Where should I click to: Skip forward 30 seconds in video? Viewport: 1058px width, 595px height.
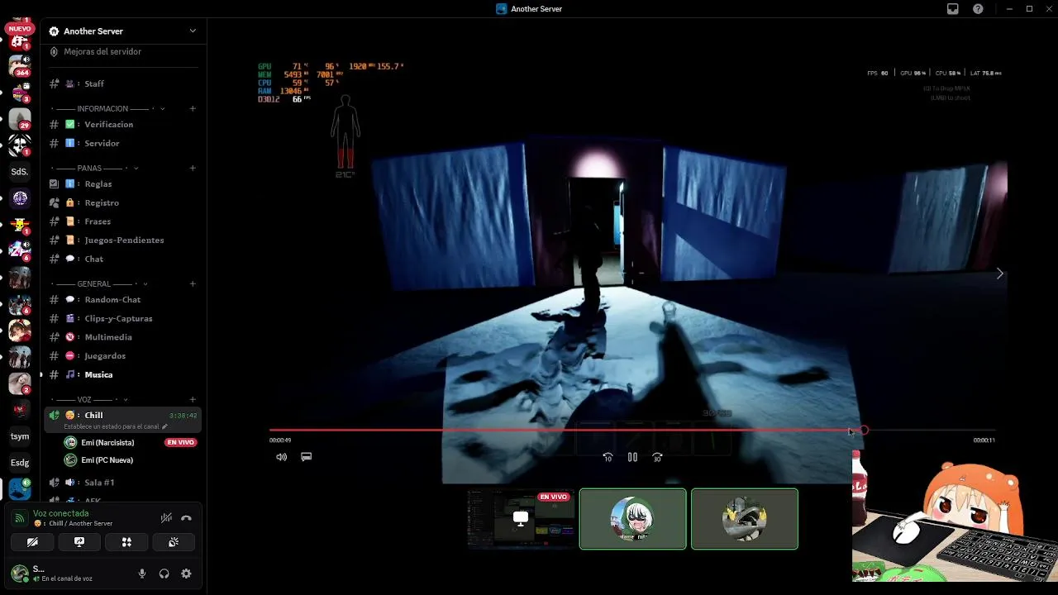pos(657,457)
